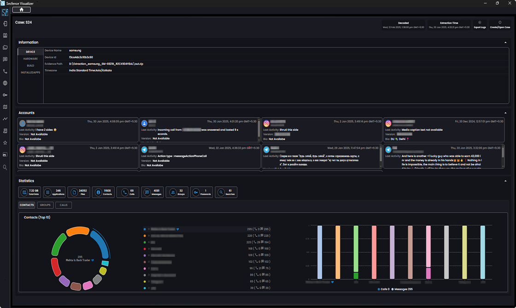Open the timeline graph sidebar icon

click(x=5, y=118)
